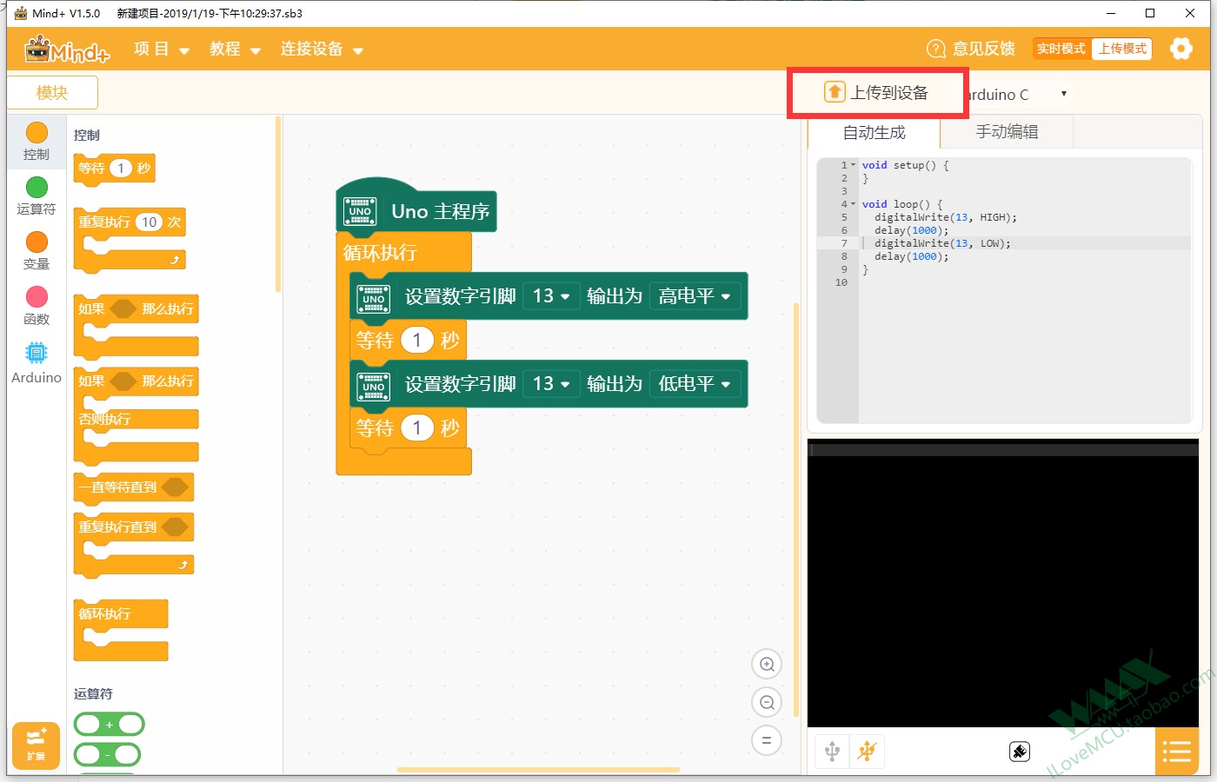
Task: Reset workspace zoom with the equals icon
Action: tap(767, 741)
